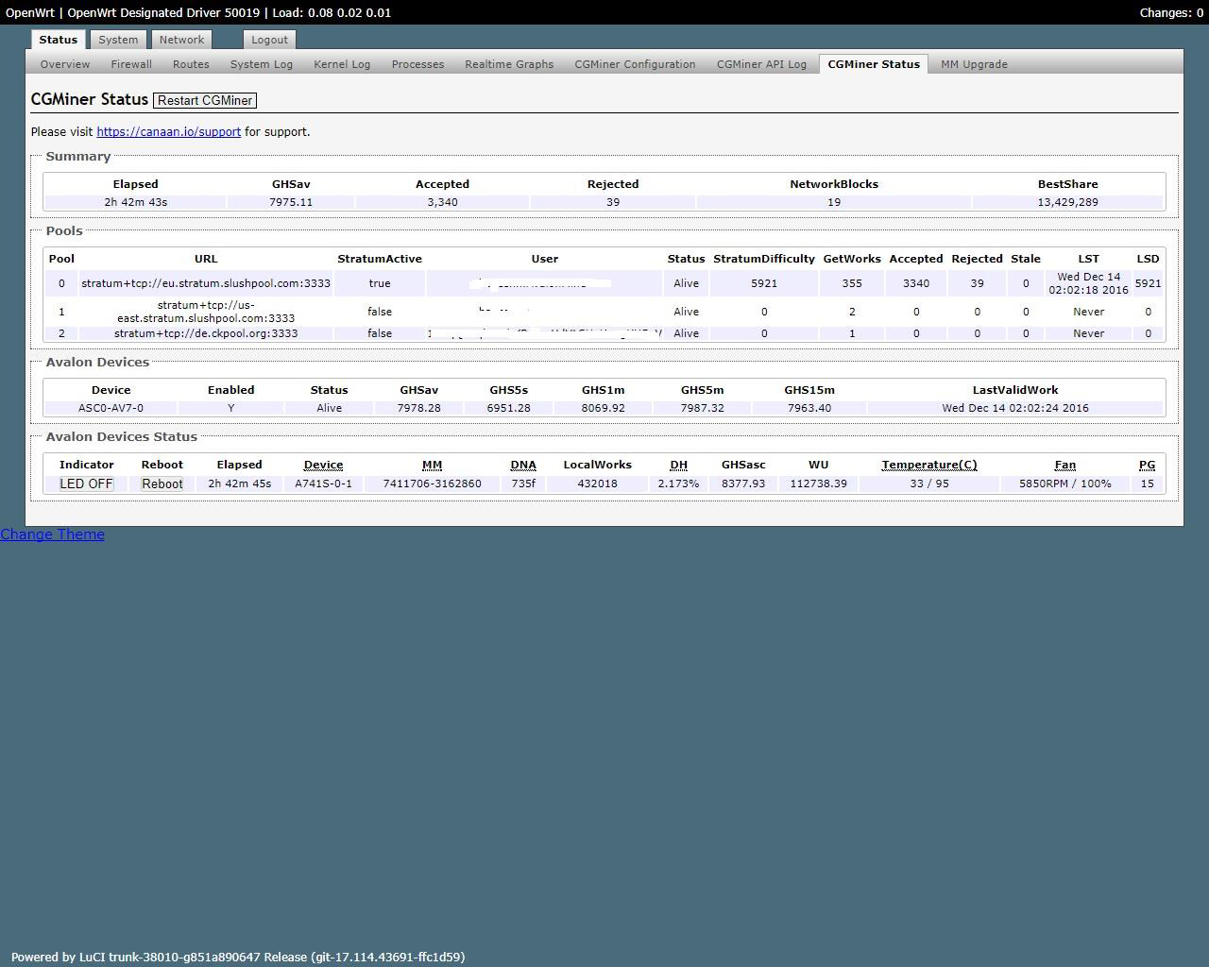Click the GHS5m value 7987.32
1209x967 pixels.
pyautogui.click(x=702, y=408)
